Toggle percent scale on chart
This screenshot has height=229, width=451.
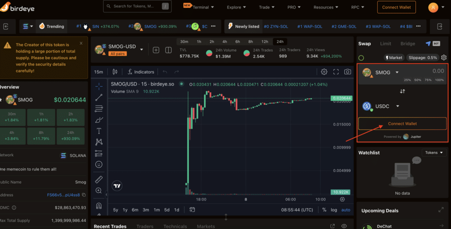click(324, 210)
